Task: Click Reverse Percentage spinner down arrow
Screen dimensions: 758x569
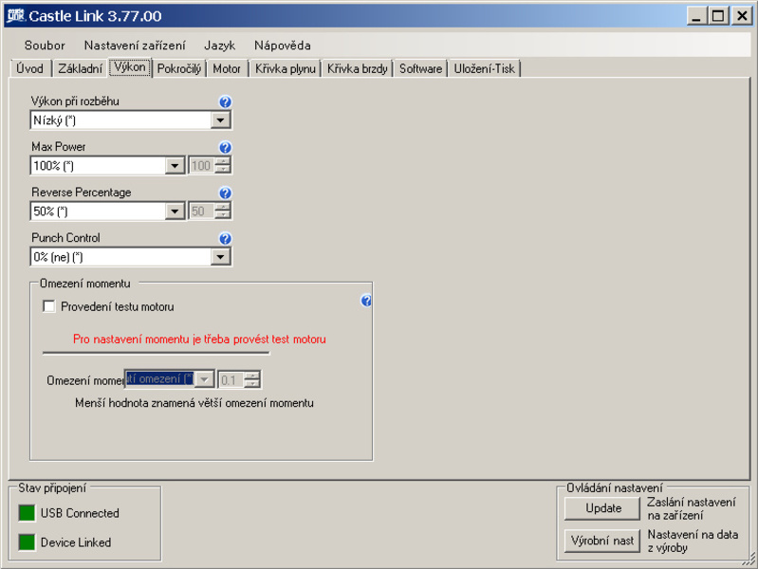Action: coord(223,215)
